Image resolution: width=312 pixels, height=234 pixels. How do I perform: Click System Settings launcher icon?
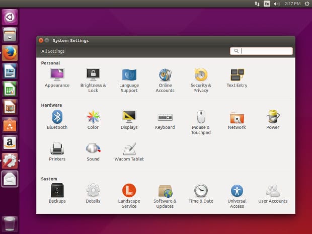pyautogui.click(x=10, y=161)
